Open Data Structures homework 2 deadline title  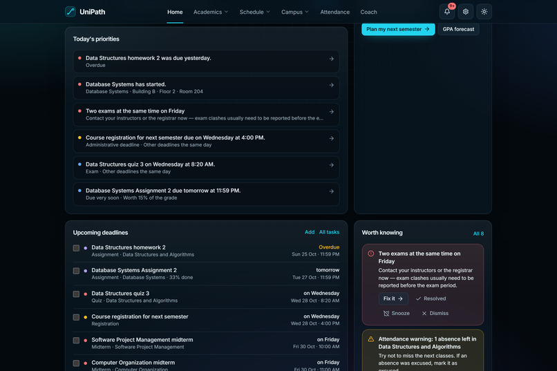pyautogui.click(x=129, y=247)
